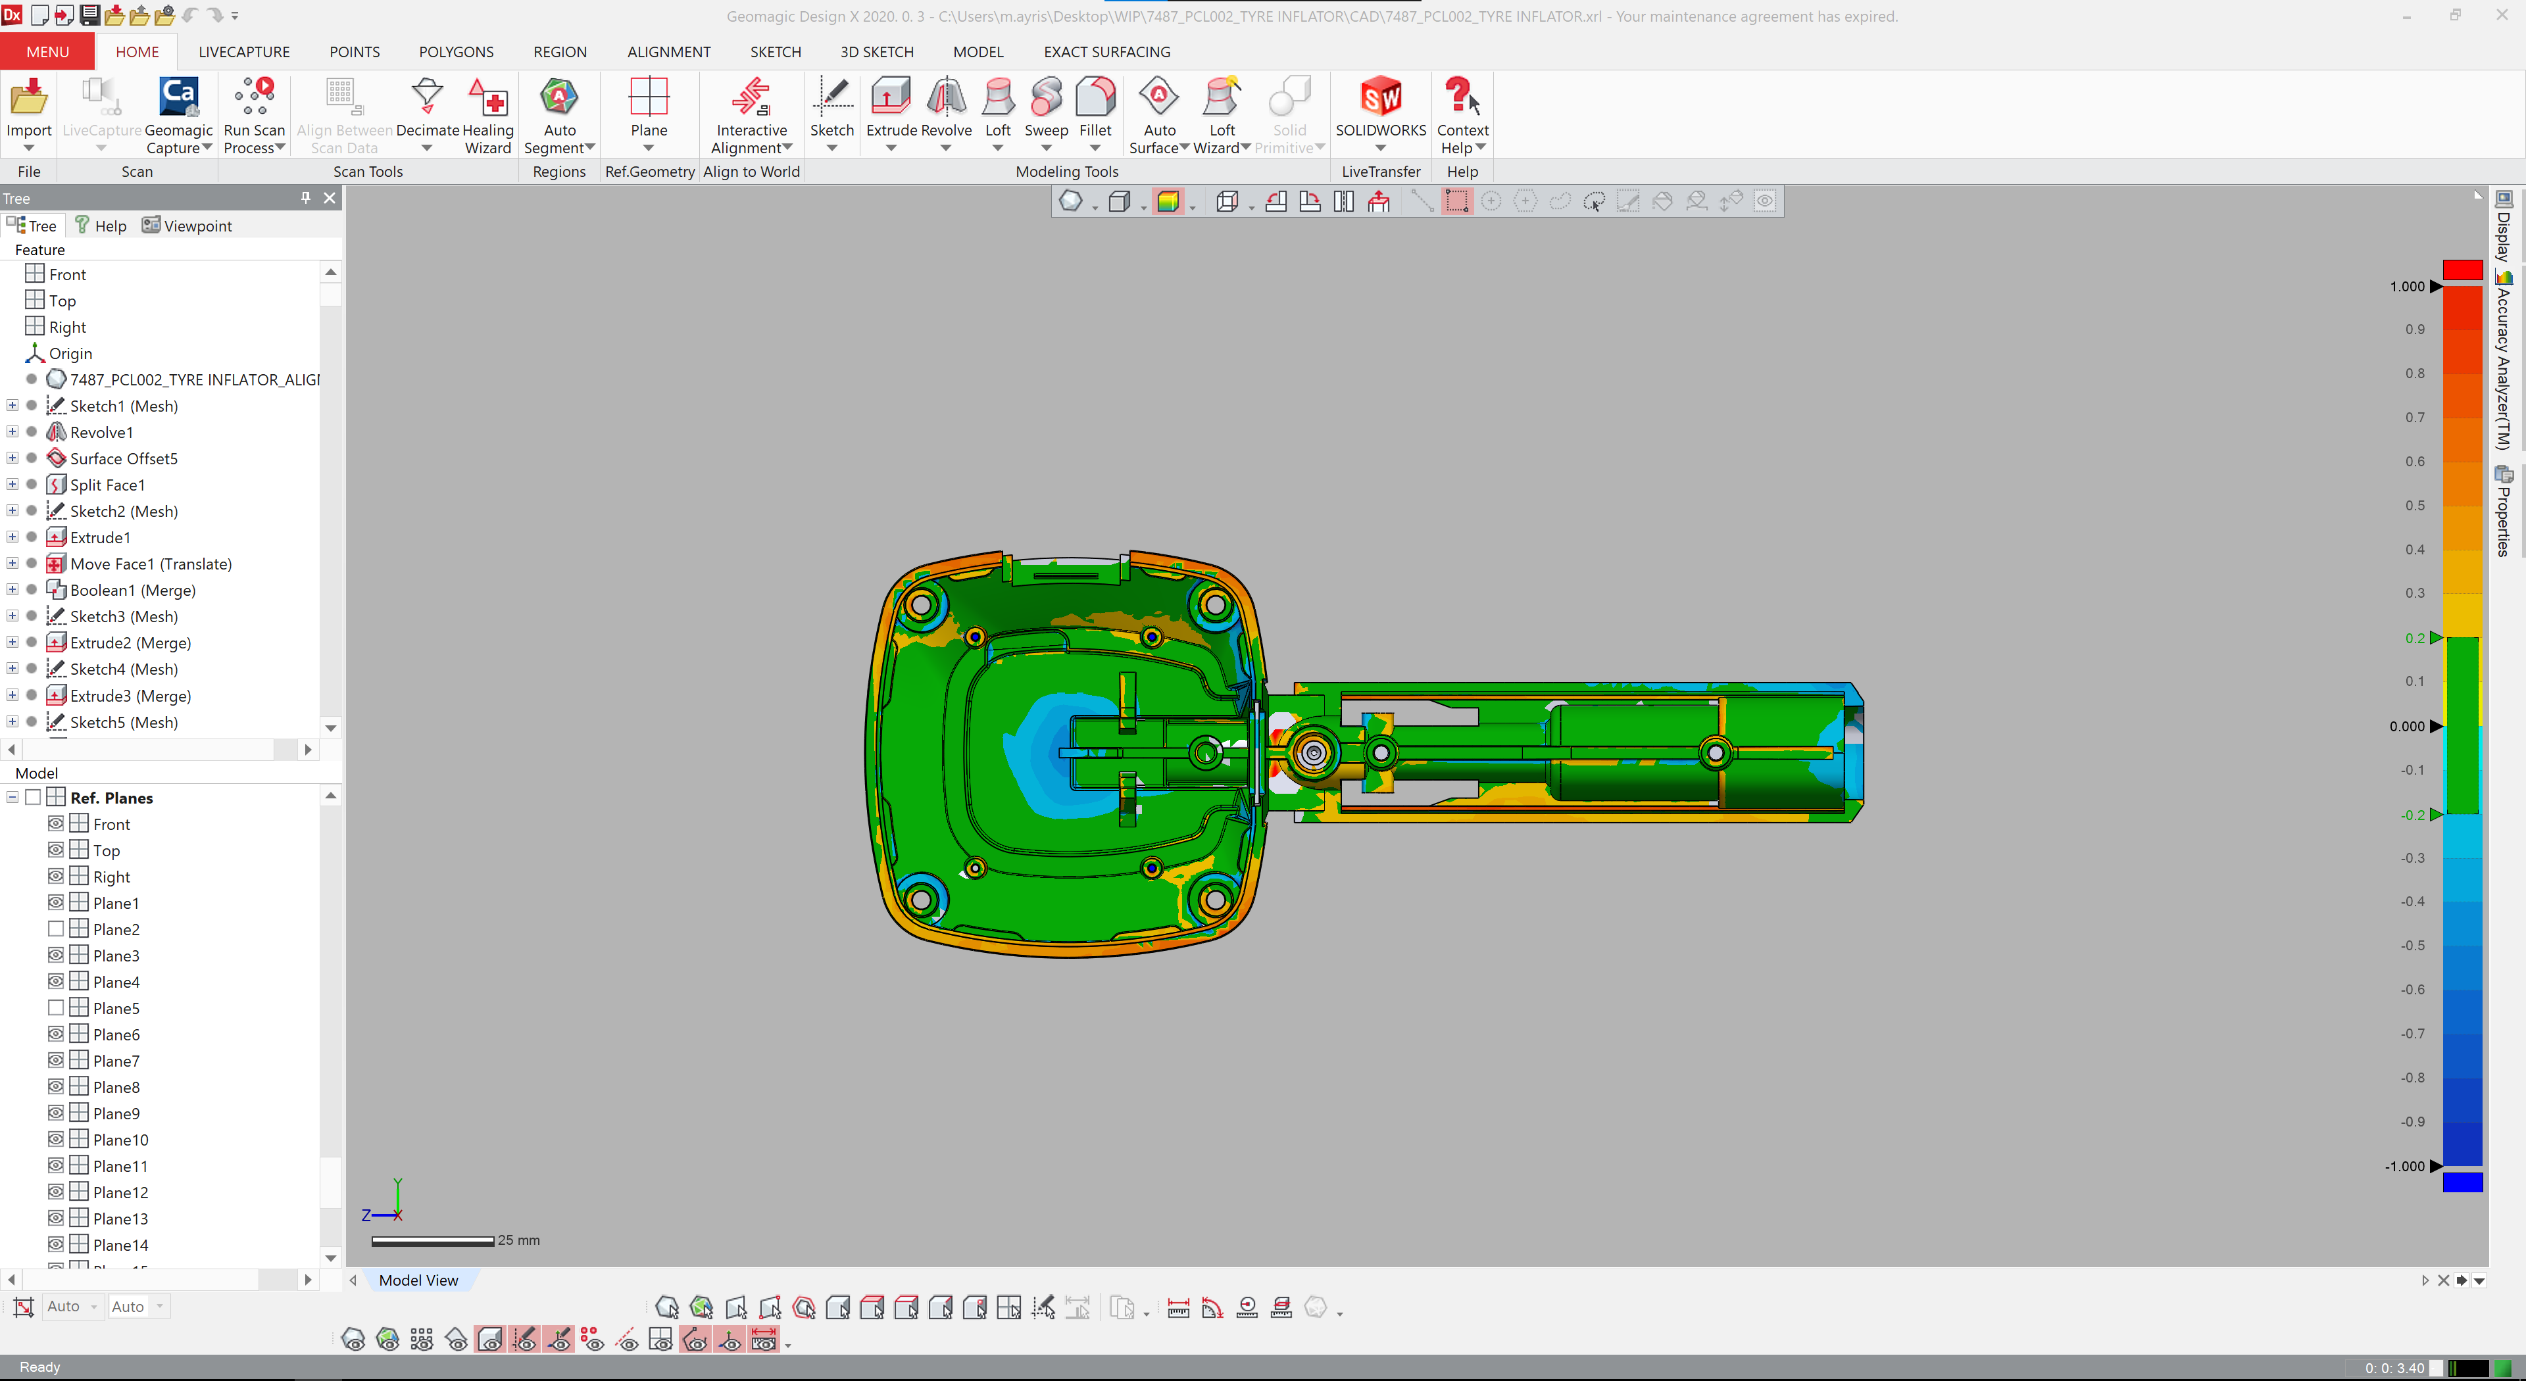2526x1381 pixels.
Task: Enable the Plane2 checkbox
Action: coord(56,928)
